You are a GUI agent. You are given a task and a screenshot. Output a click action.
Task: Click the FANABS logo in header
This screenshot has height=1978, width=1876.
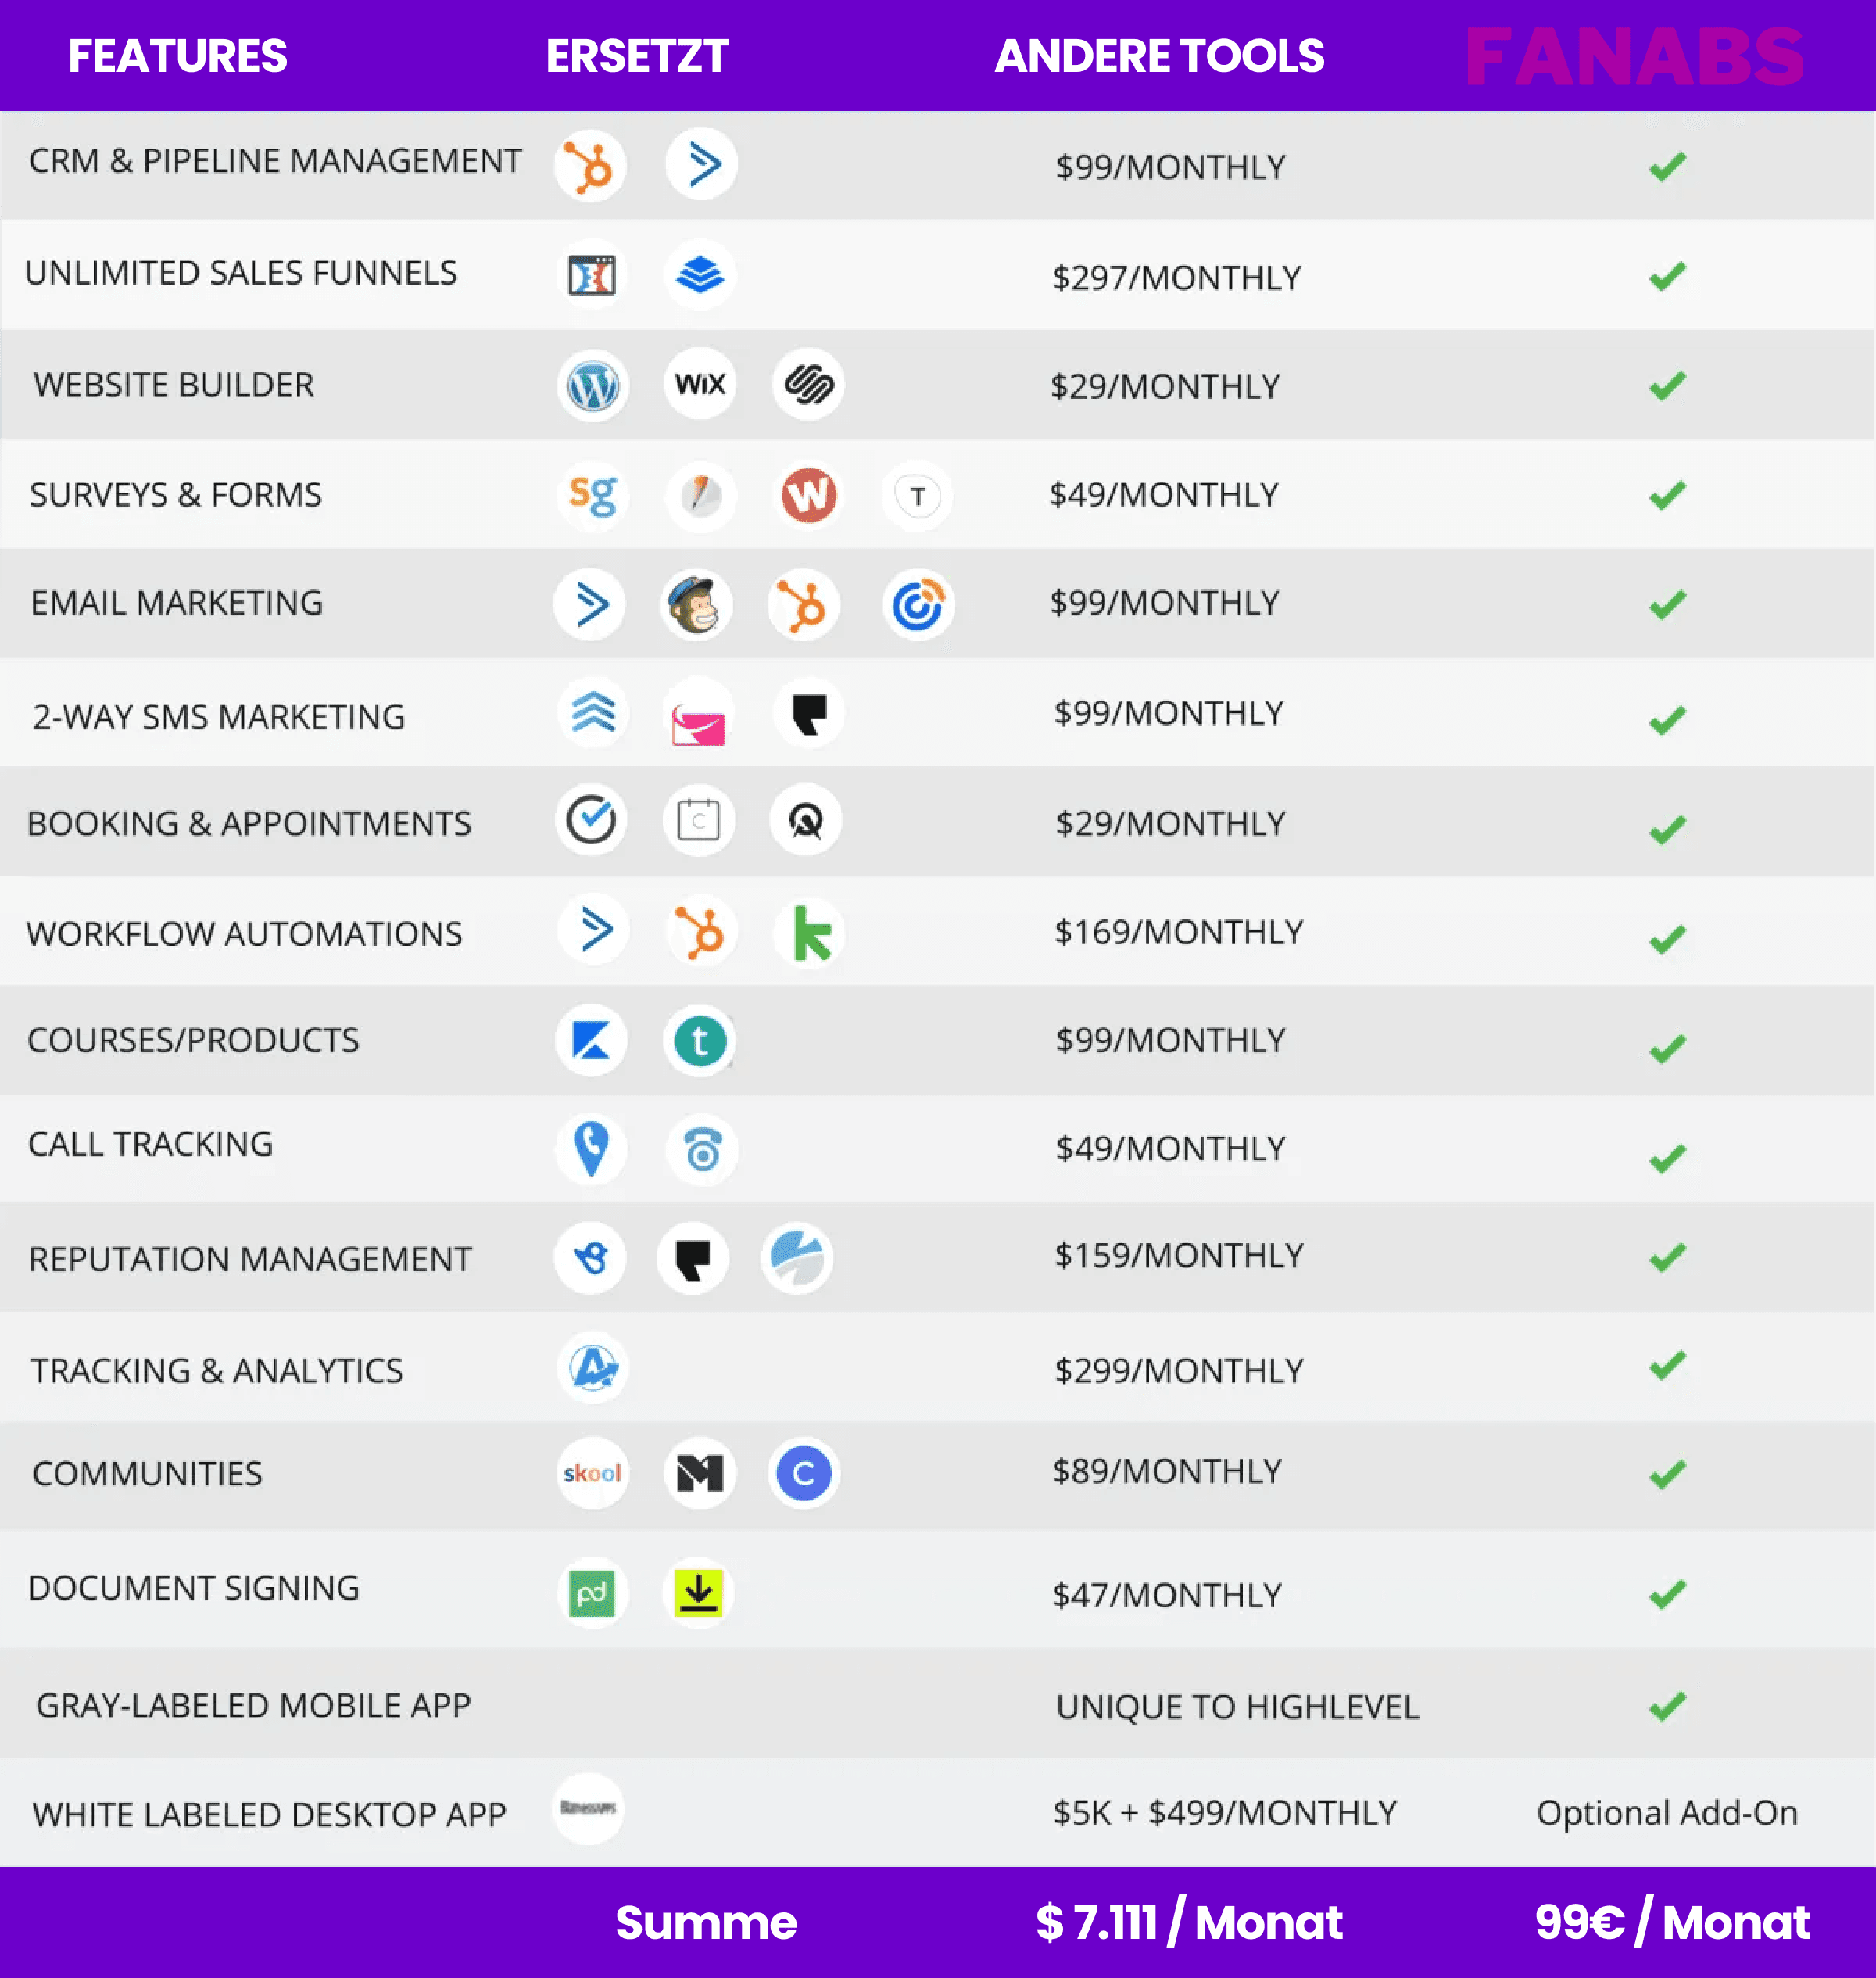1635,57
